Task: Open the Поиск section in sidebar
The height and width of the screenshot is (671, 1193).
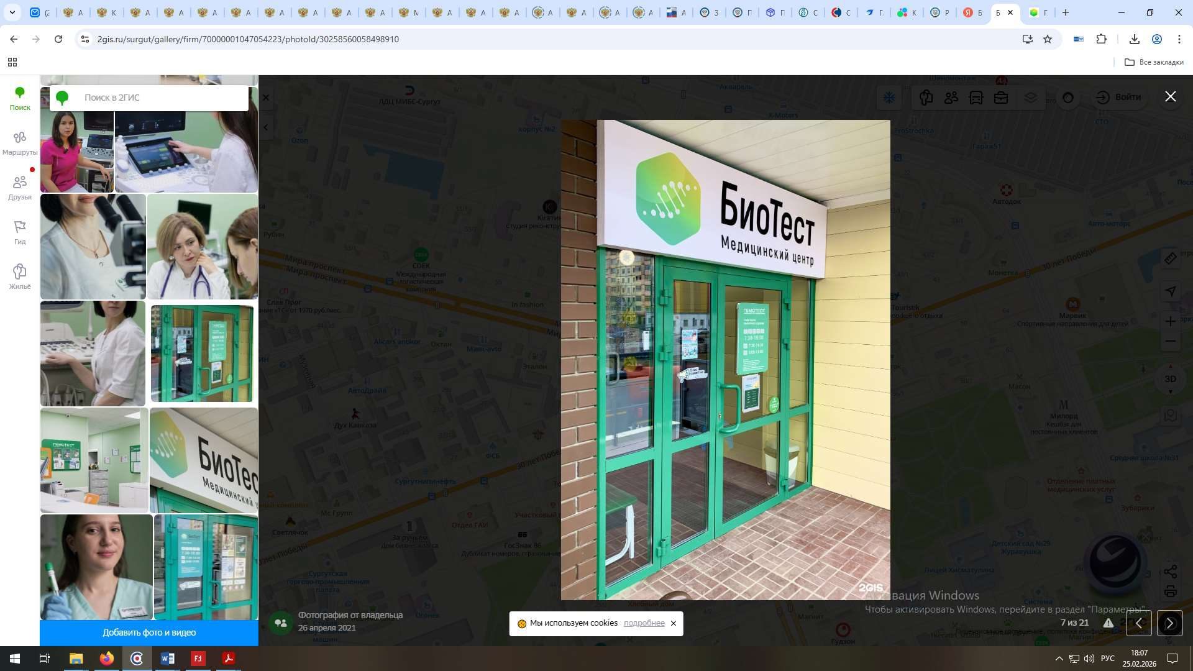Action: click(20, 99)
